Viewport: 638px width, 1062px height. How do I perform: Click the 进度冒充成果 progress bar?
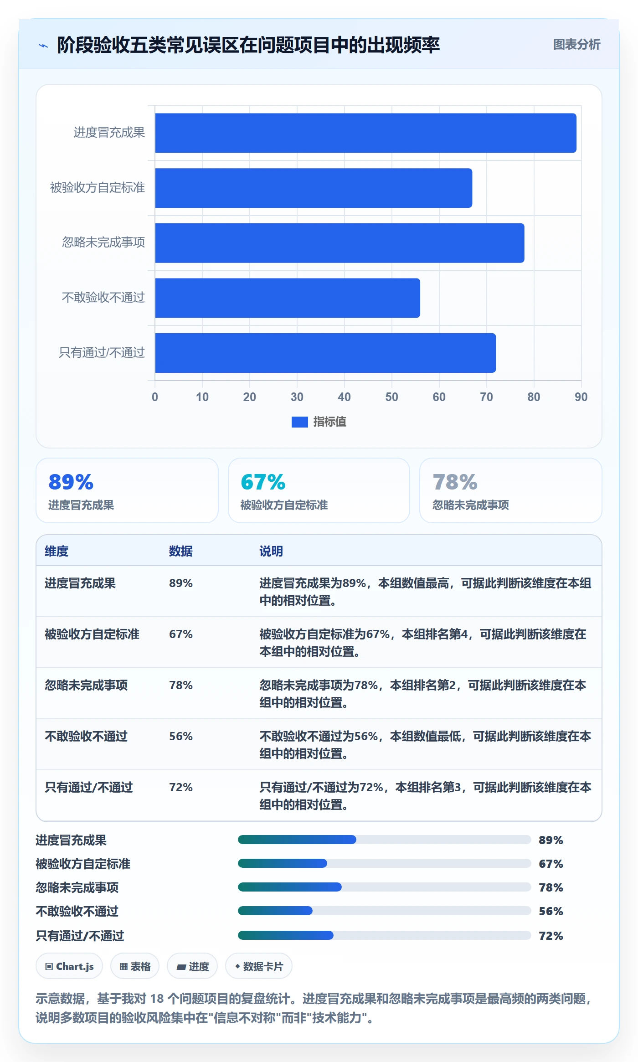click(x=385, y=840)
